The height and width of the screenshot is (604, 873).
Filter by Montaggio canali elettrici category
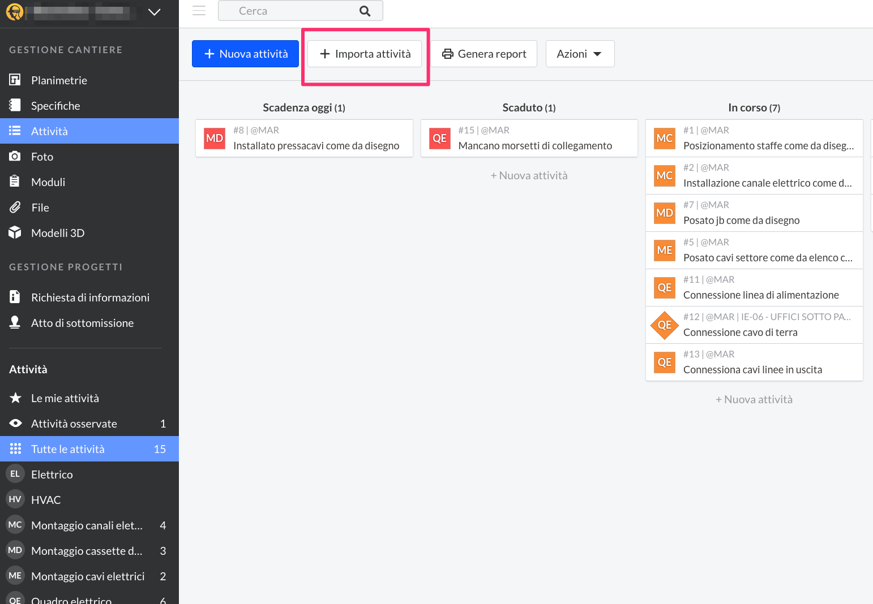tap(87, 525)
